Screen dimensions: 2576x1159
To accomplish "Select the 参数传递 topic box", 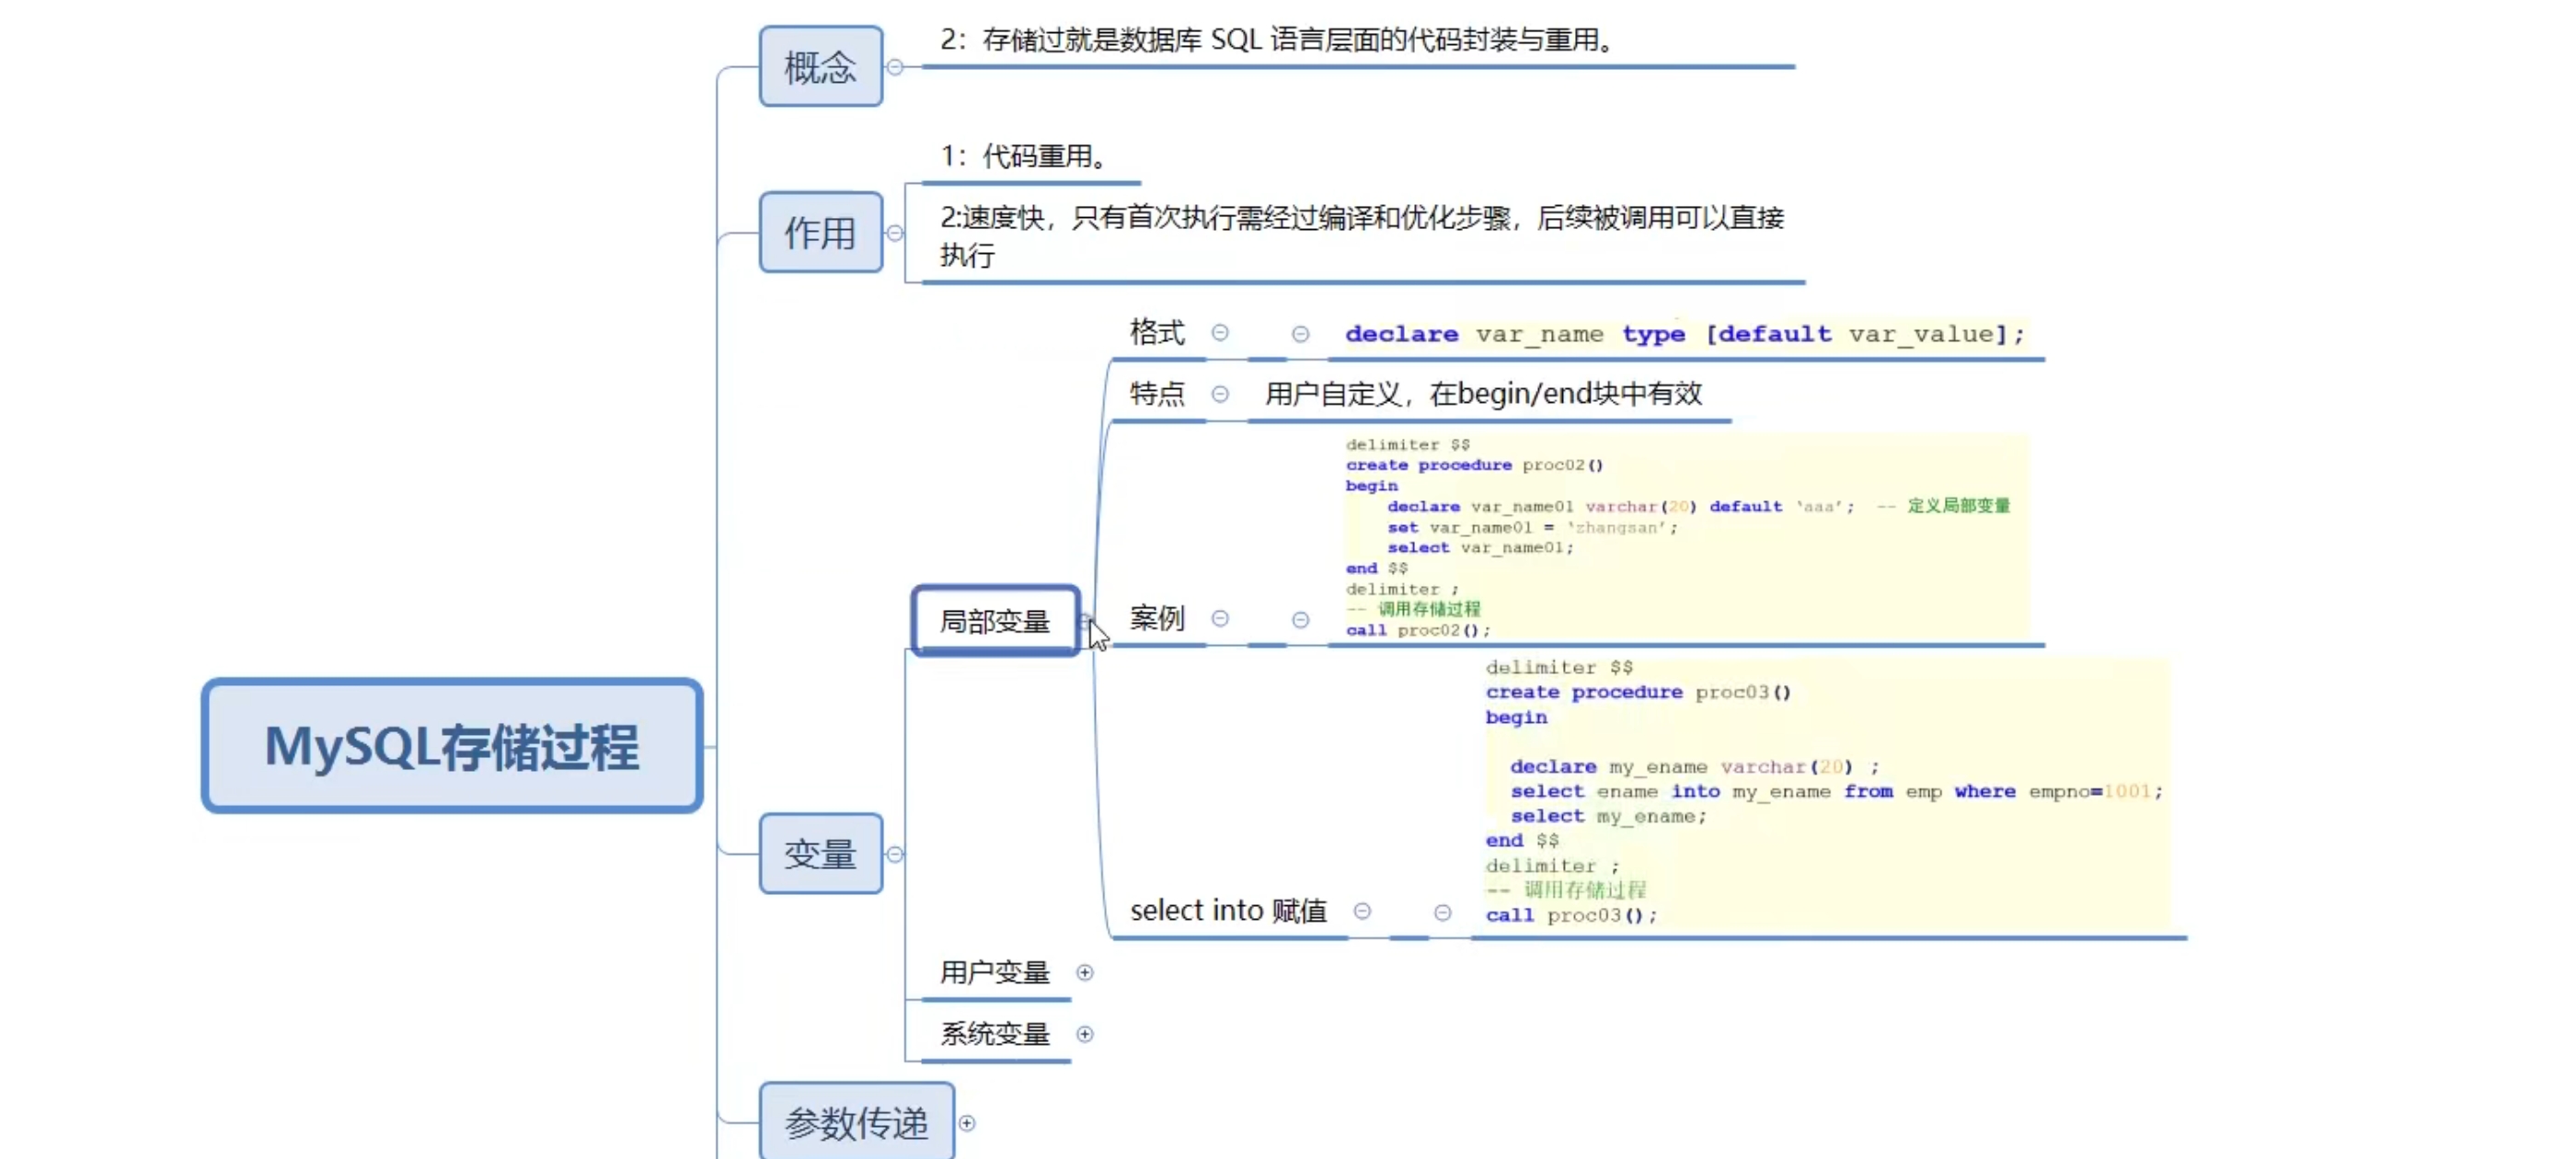I will (856, 1123).
